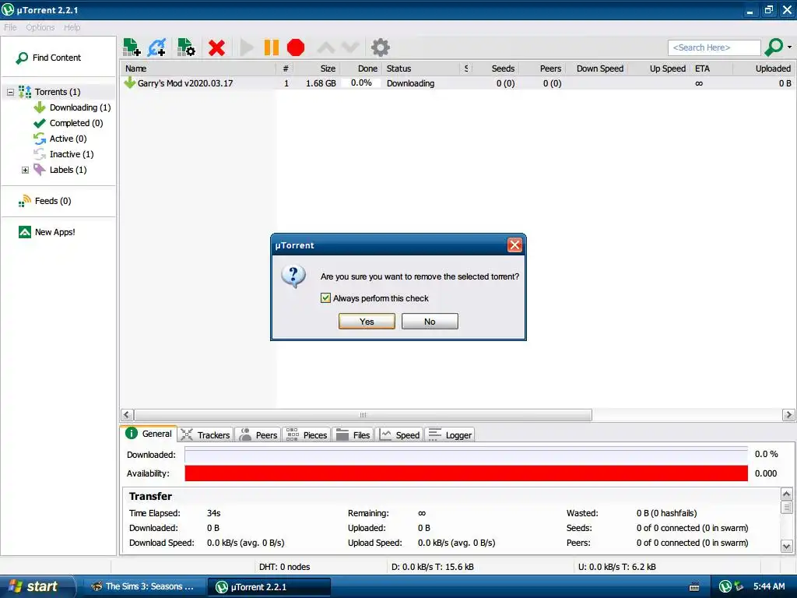Sort by the Name column header

[x=198, y=69]
